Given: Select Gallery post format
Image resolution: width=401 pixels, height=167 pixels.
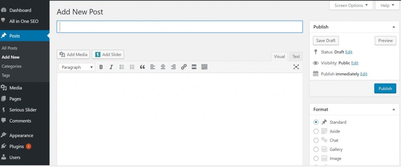Looking at the screenshot, I should tap(316, 149).
